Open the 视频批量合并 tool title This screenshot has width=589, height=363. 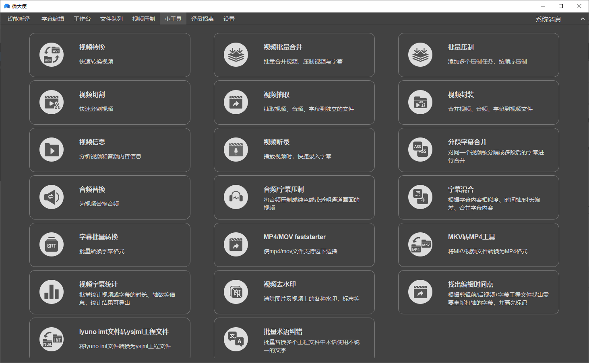[x=283, y=47]
